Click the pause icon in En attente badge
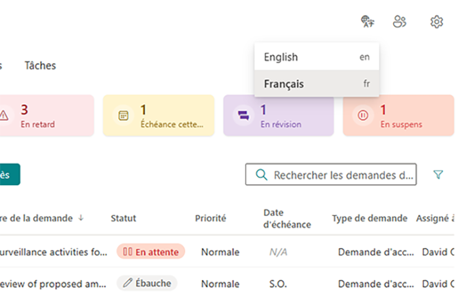This screenshot has width=473, height=296. [x=128, y=252]
